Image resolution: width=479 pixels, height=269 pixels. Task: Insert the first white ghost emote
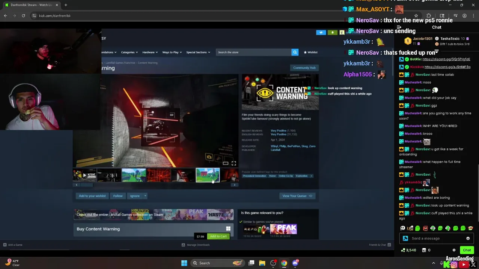pos(403,228)
